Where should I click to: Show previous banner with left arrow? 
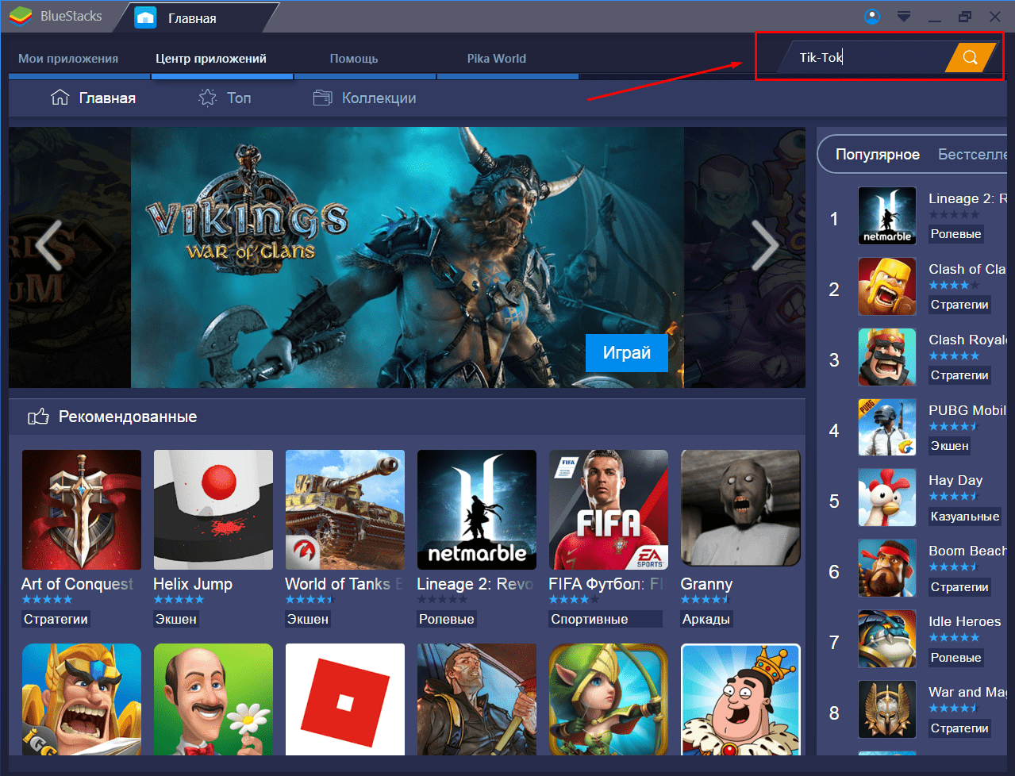click(48, 245)
